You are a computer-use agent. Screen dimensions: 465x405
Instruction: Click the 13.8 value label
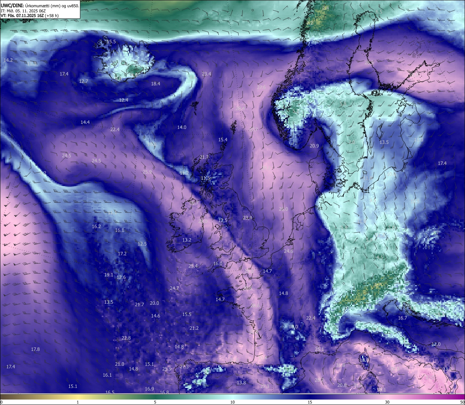(241, 382)
